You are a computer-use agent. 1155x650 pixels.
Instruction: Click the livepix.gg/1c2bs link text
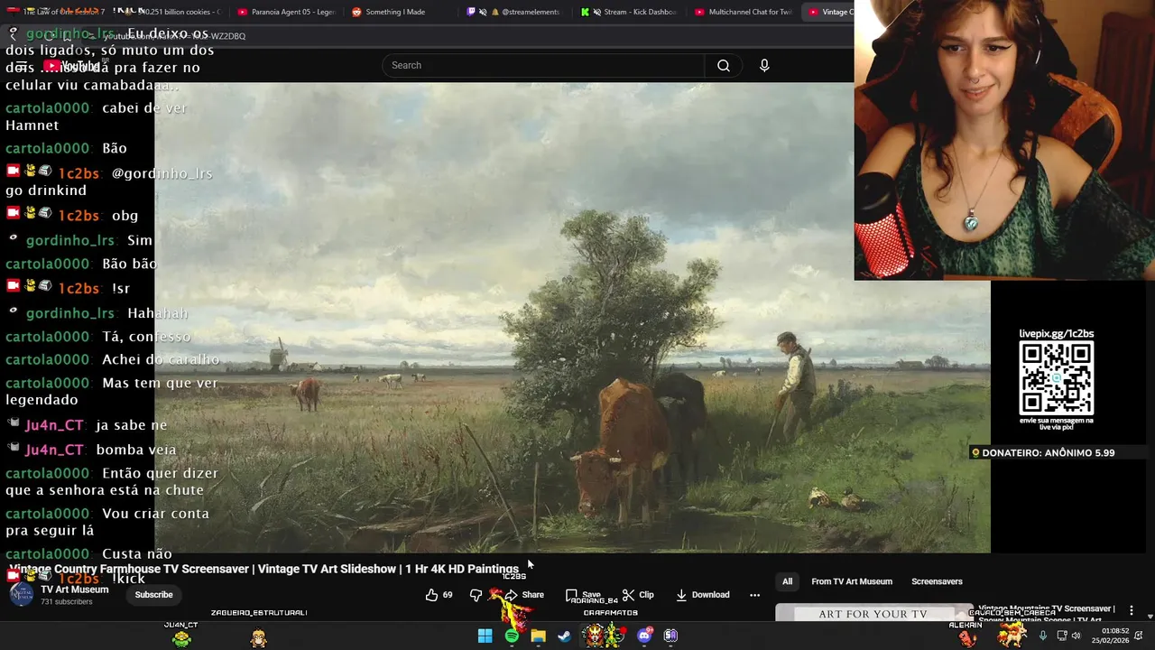1056,333
